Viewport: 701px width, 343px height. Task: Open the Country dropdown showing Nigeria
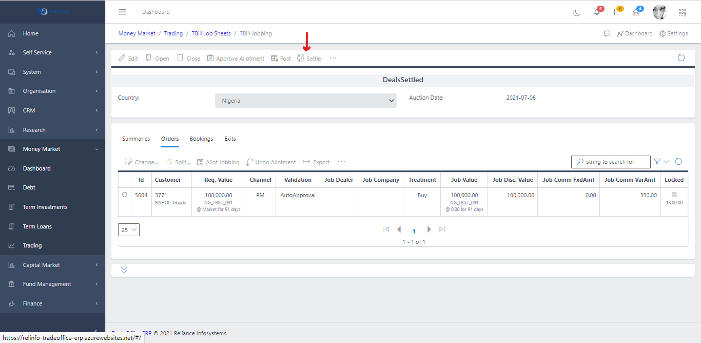305,101
